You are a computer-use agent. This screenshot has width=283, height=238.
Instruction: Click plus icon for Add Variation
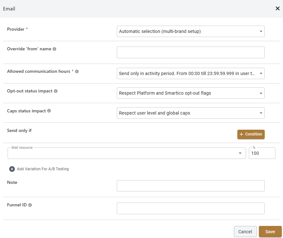click(x=12, y=169)
